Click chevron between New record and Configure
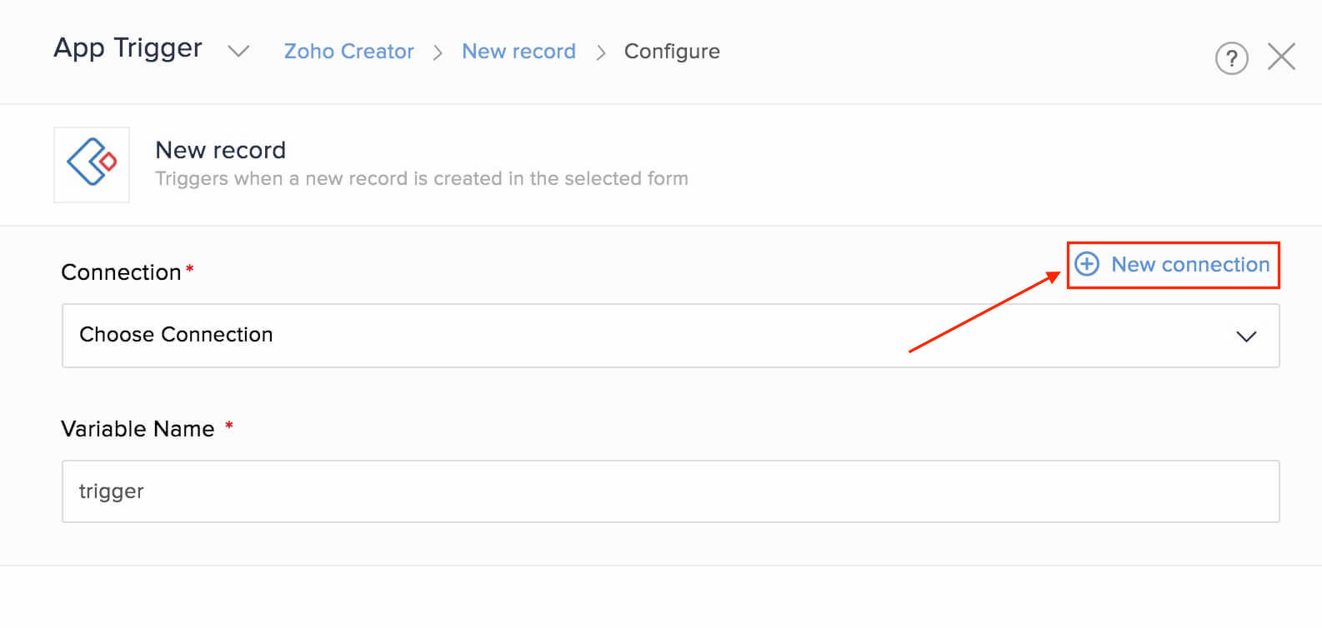This screenshot has height=628, width=1322. [x=600, y=52]
